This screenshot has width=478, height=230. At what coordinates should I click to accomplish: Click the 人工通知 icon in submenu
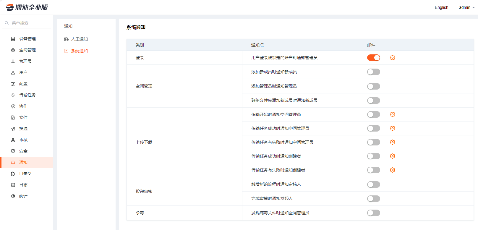67,39
